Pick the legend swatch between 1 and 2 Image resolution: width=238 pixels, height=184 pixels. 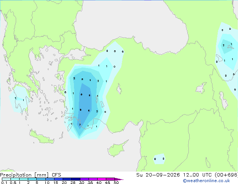tap(24, 179)
